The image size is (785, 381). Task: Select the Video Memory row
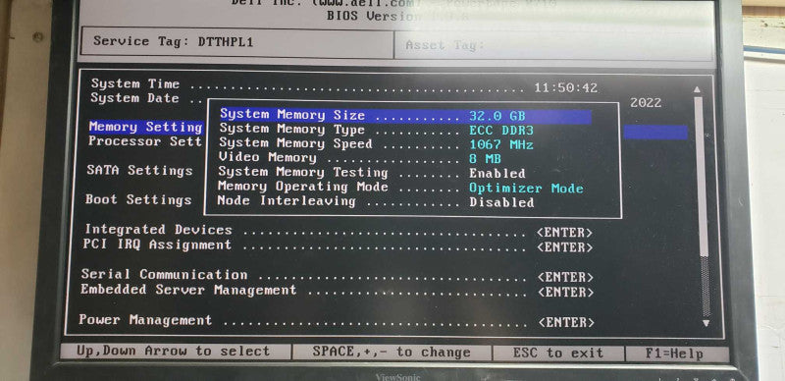pos(360,158)
